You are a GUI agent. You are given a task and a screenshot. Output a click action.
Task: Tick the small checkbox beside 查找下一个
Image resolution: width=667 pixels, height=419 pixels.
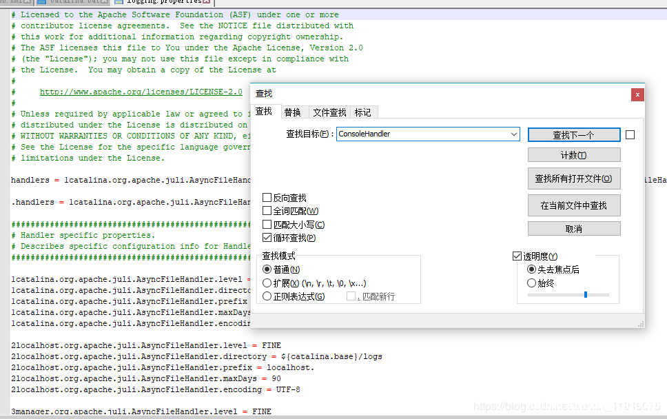[x=630, y=135]
